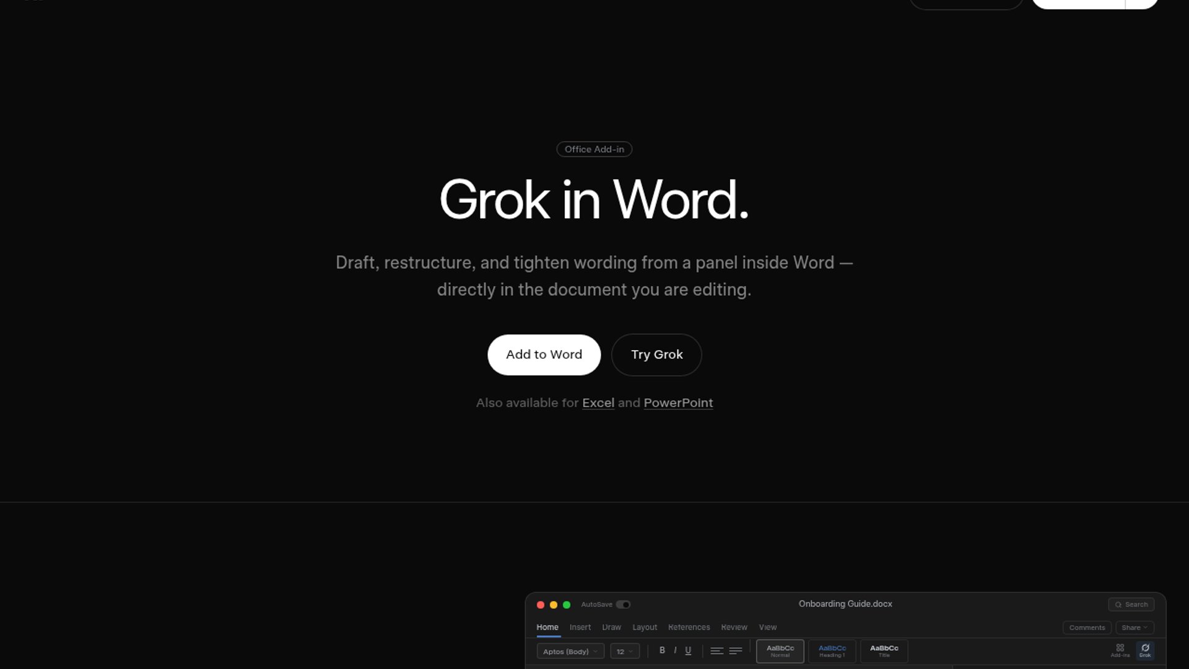Apply Underline from the Word toolbar
The width and height of the screenshot is (1189, 669).
click(688, 650)
